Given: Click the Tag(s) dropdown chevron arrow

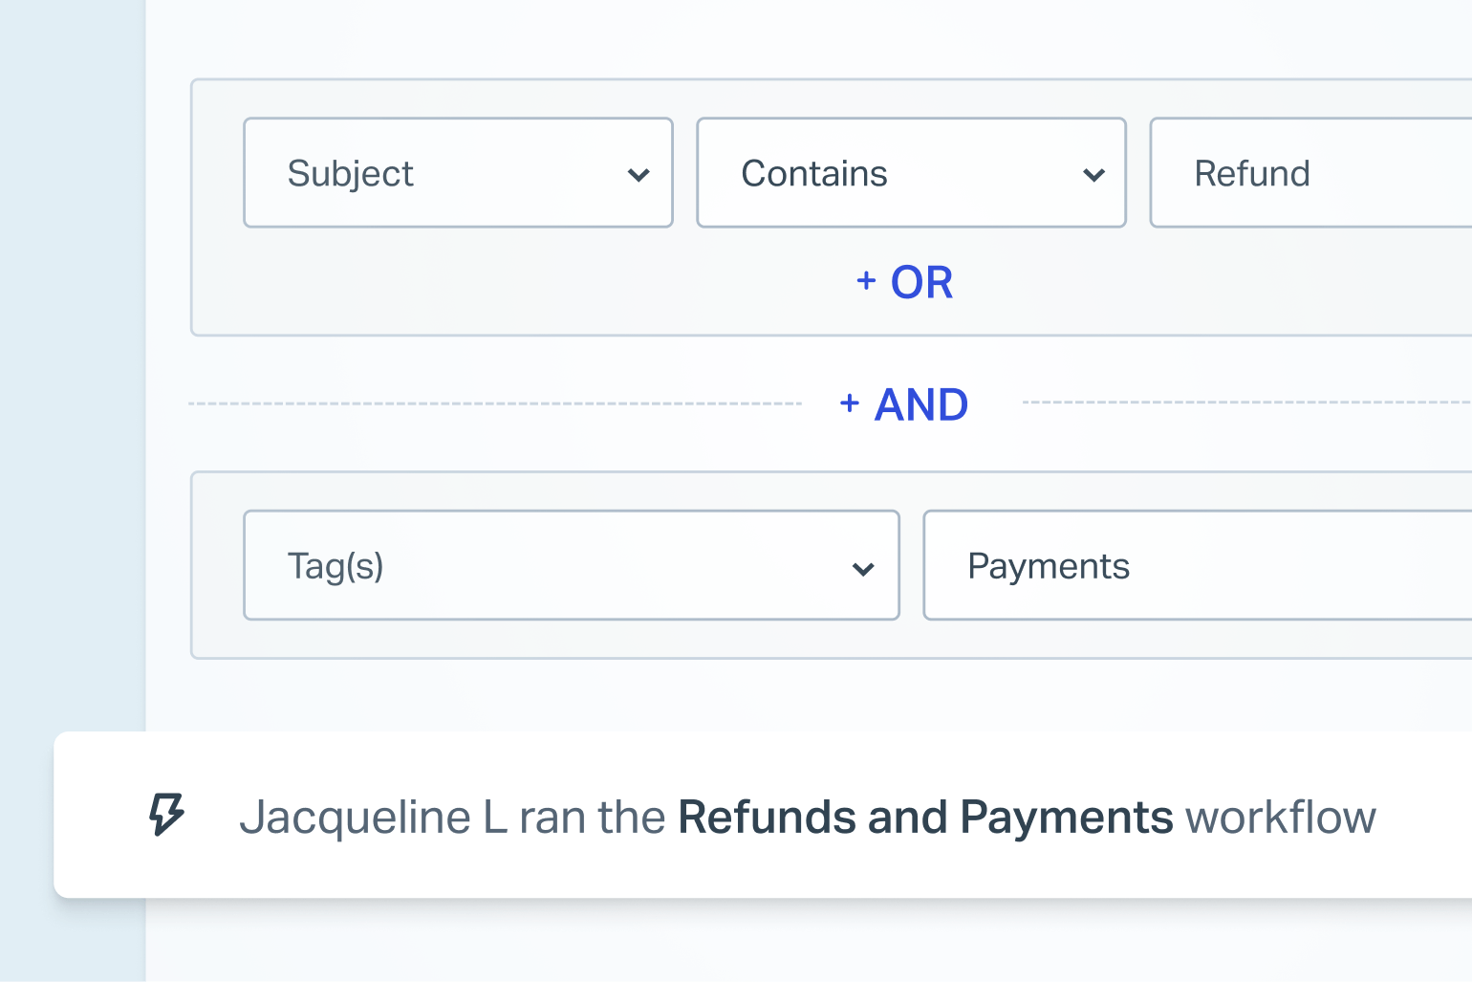Looking at the screenshot, I should pyautogui.click(x=863, y=569).
